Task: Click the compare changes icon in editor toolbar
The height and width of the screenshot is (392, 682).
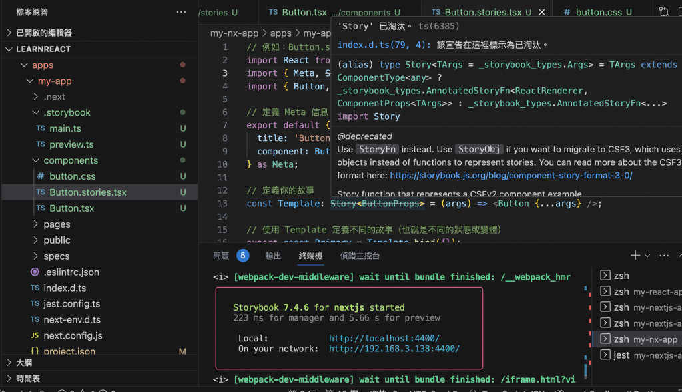Action: [x=664, y=12]
